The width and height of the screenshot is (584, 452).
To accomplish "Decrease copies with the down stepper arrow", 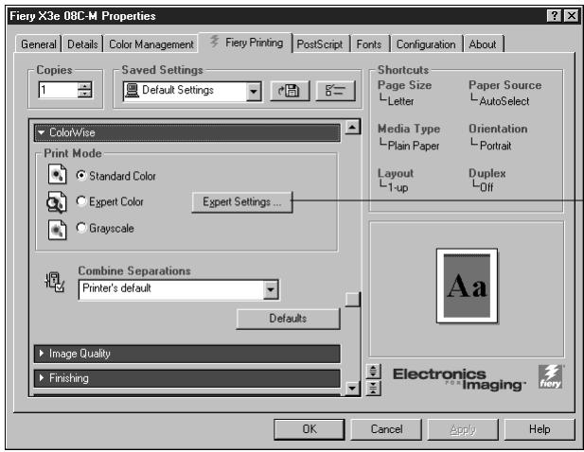I will point(84,94).
